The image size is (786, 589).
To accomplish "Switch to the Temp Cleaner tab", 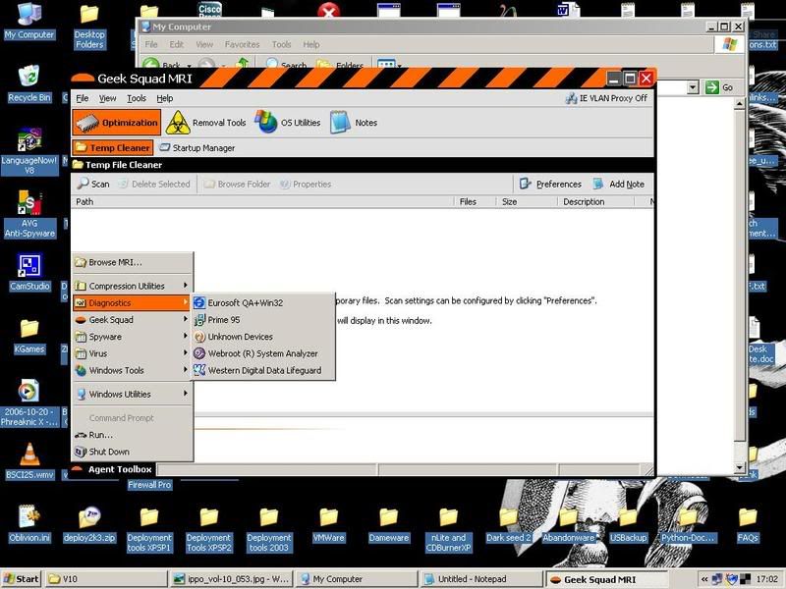I will tap(113, 148).
